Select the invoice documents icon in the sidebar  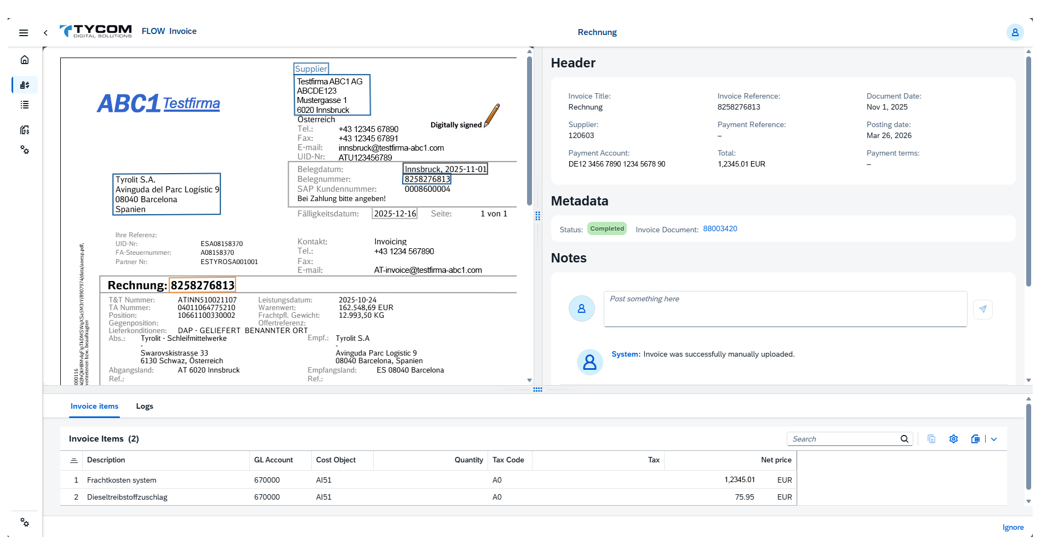pyautogui.click(x=24, y=130)
